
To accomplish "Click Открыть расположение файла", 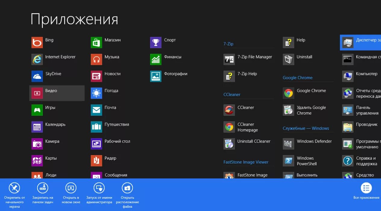I will 128,195.
